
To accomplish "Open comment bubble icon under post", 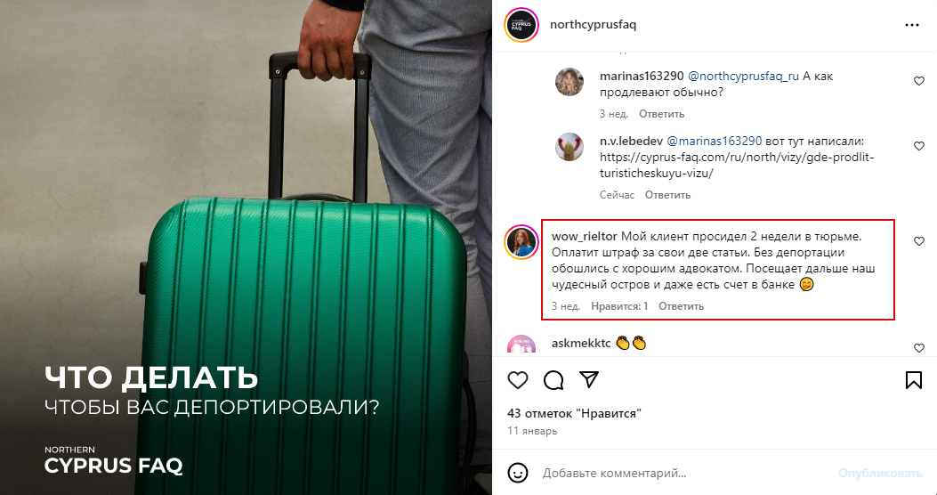I will click(554, 380).
